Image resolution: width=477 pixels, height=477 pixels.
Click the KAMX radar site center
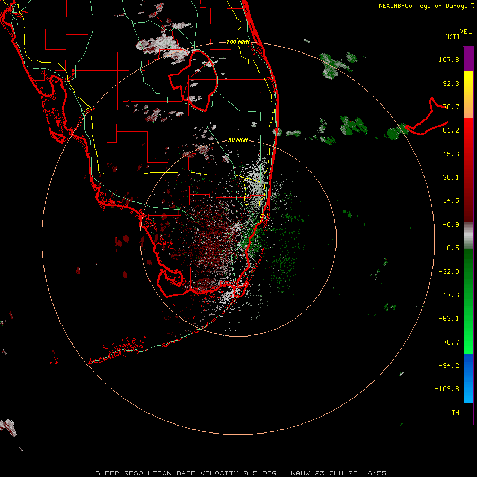(238, 238)
